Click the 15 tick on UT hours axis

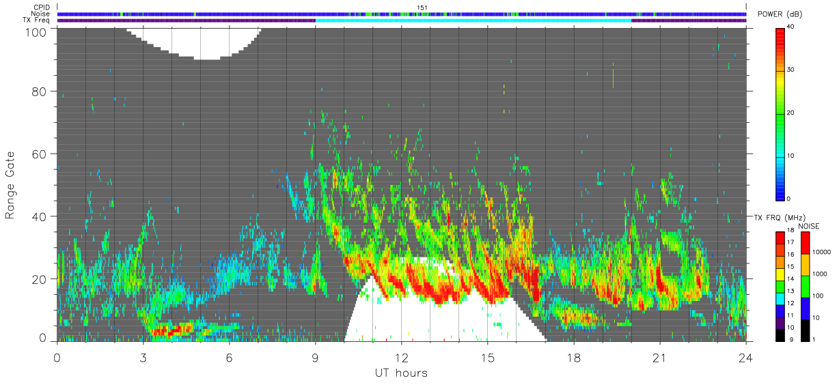pos(487,358)
